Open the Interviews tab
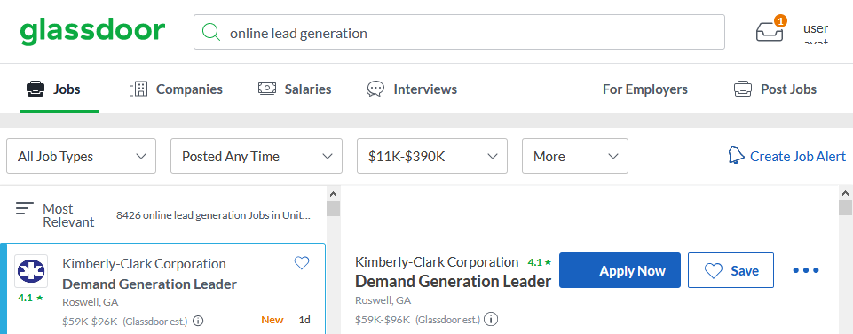Viewport: 853px width, 334px height. (x=412, y=89)
